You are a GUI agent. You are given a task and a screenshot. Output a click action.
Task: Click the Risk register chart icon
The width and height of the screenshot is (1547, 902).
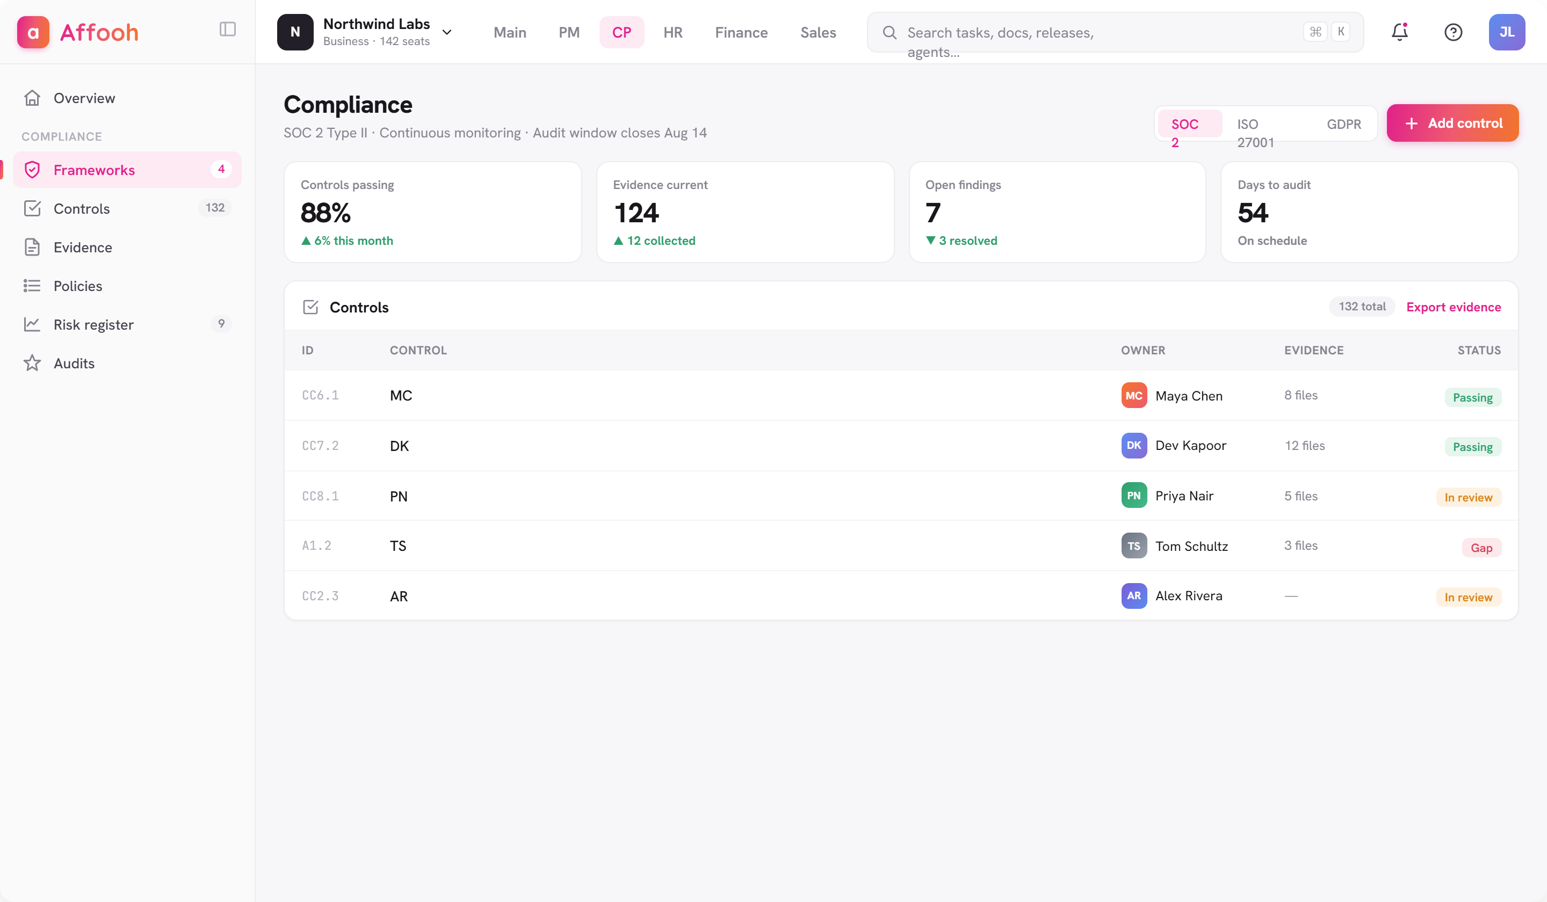click(32, 325)
